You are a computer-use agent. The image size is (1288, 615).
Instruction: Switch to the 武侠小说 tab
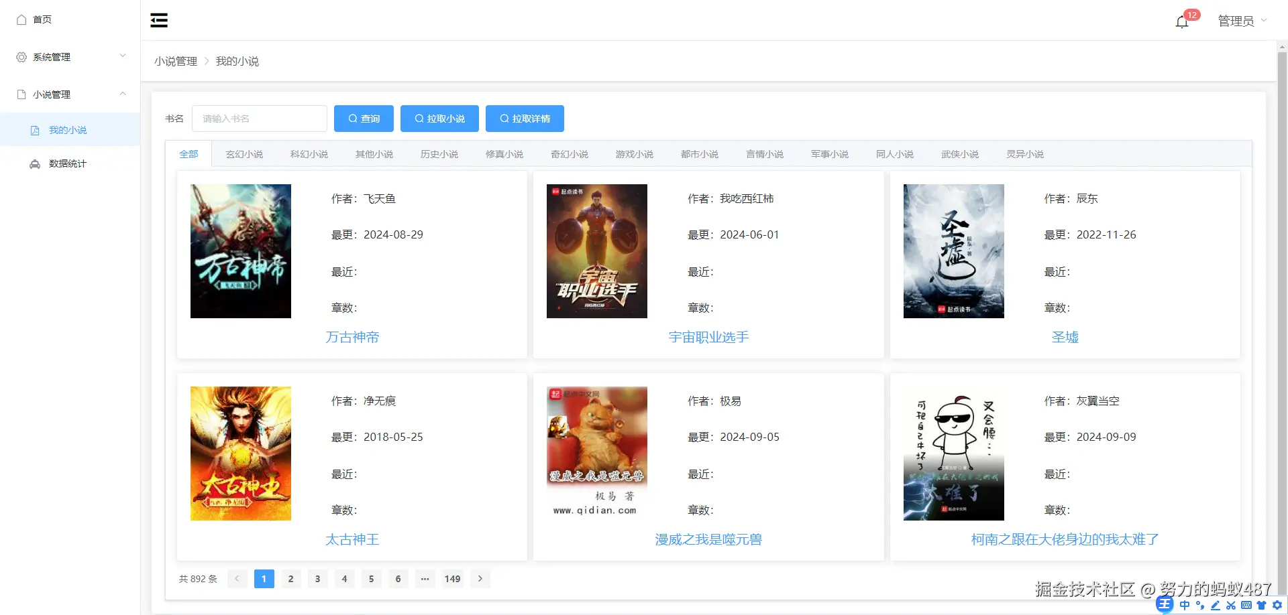pos(960,154)
